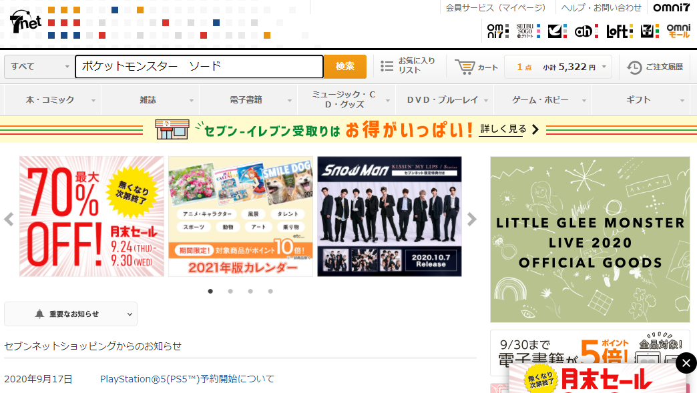Open the すべて search category dropdown
The height and width of the screenshot is (393, 697).
39,67
